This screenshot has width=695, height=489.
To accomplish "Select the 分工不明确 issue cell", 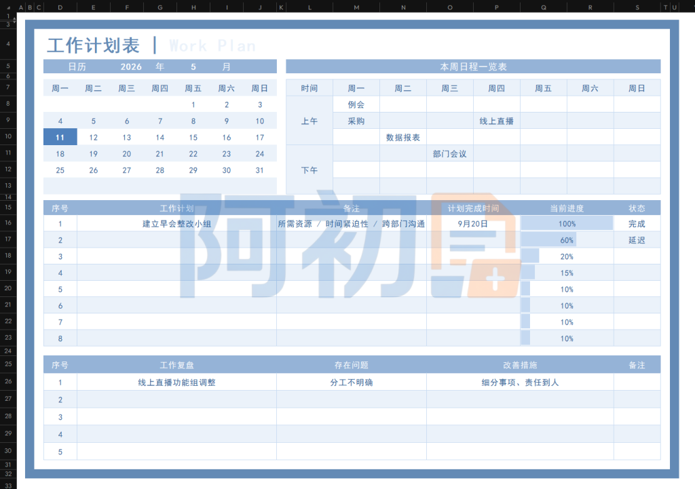I will (x=352, y=383).
